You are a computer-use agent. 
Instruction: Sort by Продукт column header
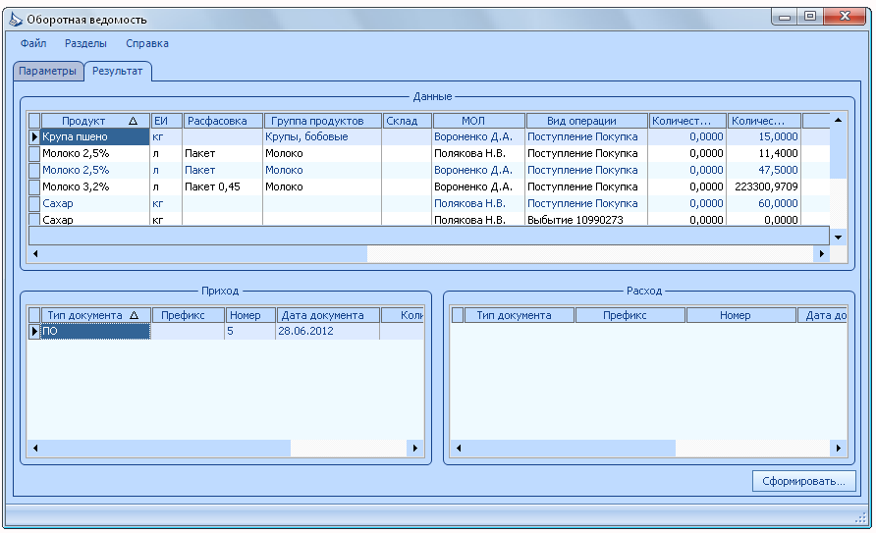pyautogui.click(x=95, y=121)
